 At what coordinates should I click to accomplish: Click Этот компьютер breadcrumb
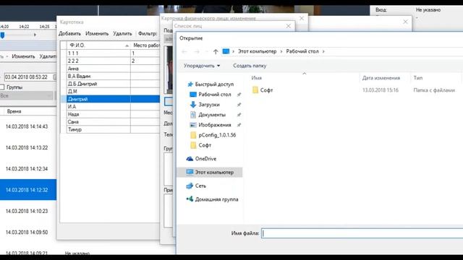[258, 51]
